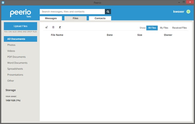195x124 pixels.
Task: Open the Messages tab
Action: coord(51,18)
